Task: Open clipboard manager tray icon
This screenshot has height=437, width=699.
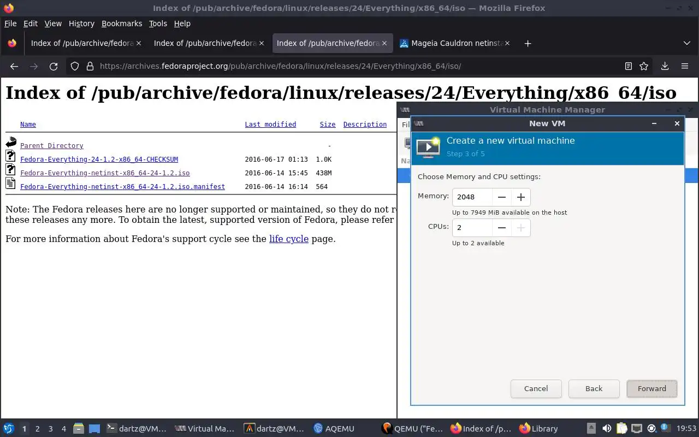Action: [621, 428]
